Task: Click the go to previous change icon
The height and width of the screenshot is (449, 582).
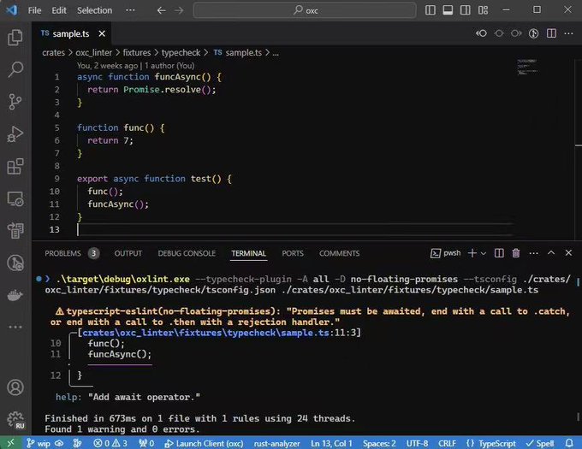Action: (x=481, y=33)
